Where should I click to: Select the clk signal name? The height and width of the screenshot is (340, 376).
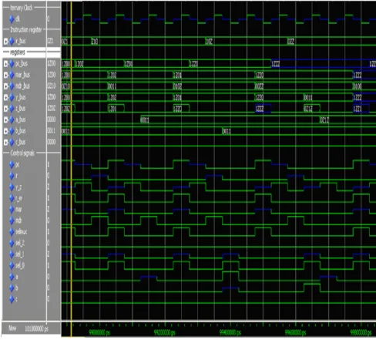[18, 19]
